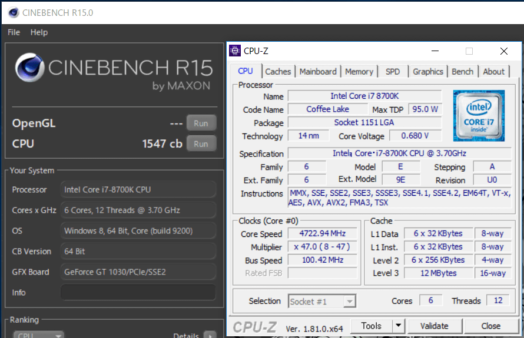Click the Coffee Lake code name value

point(327,109)
